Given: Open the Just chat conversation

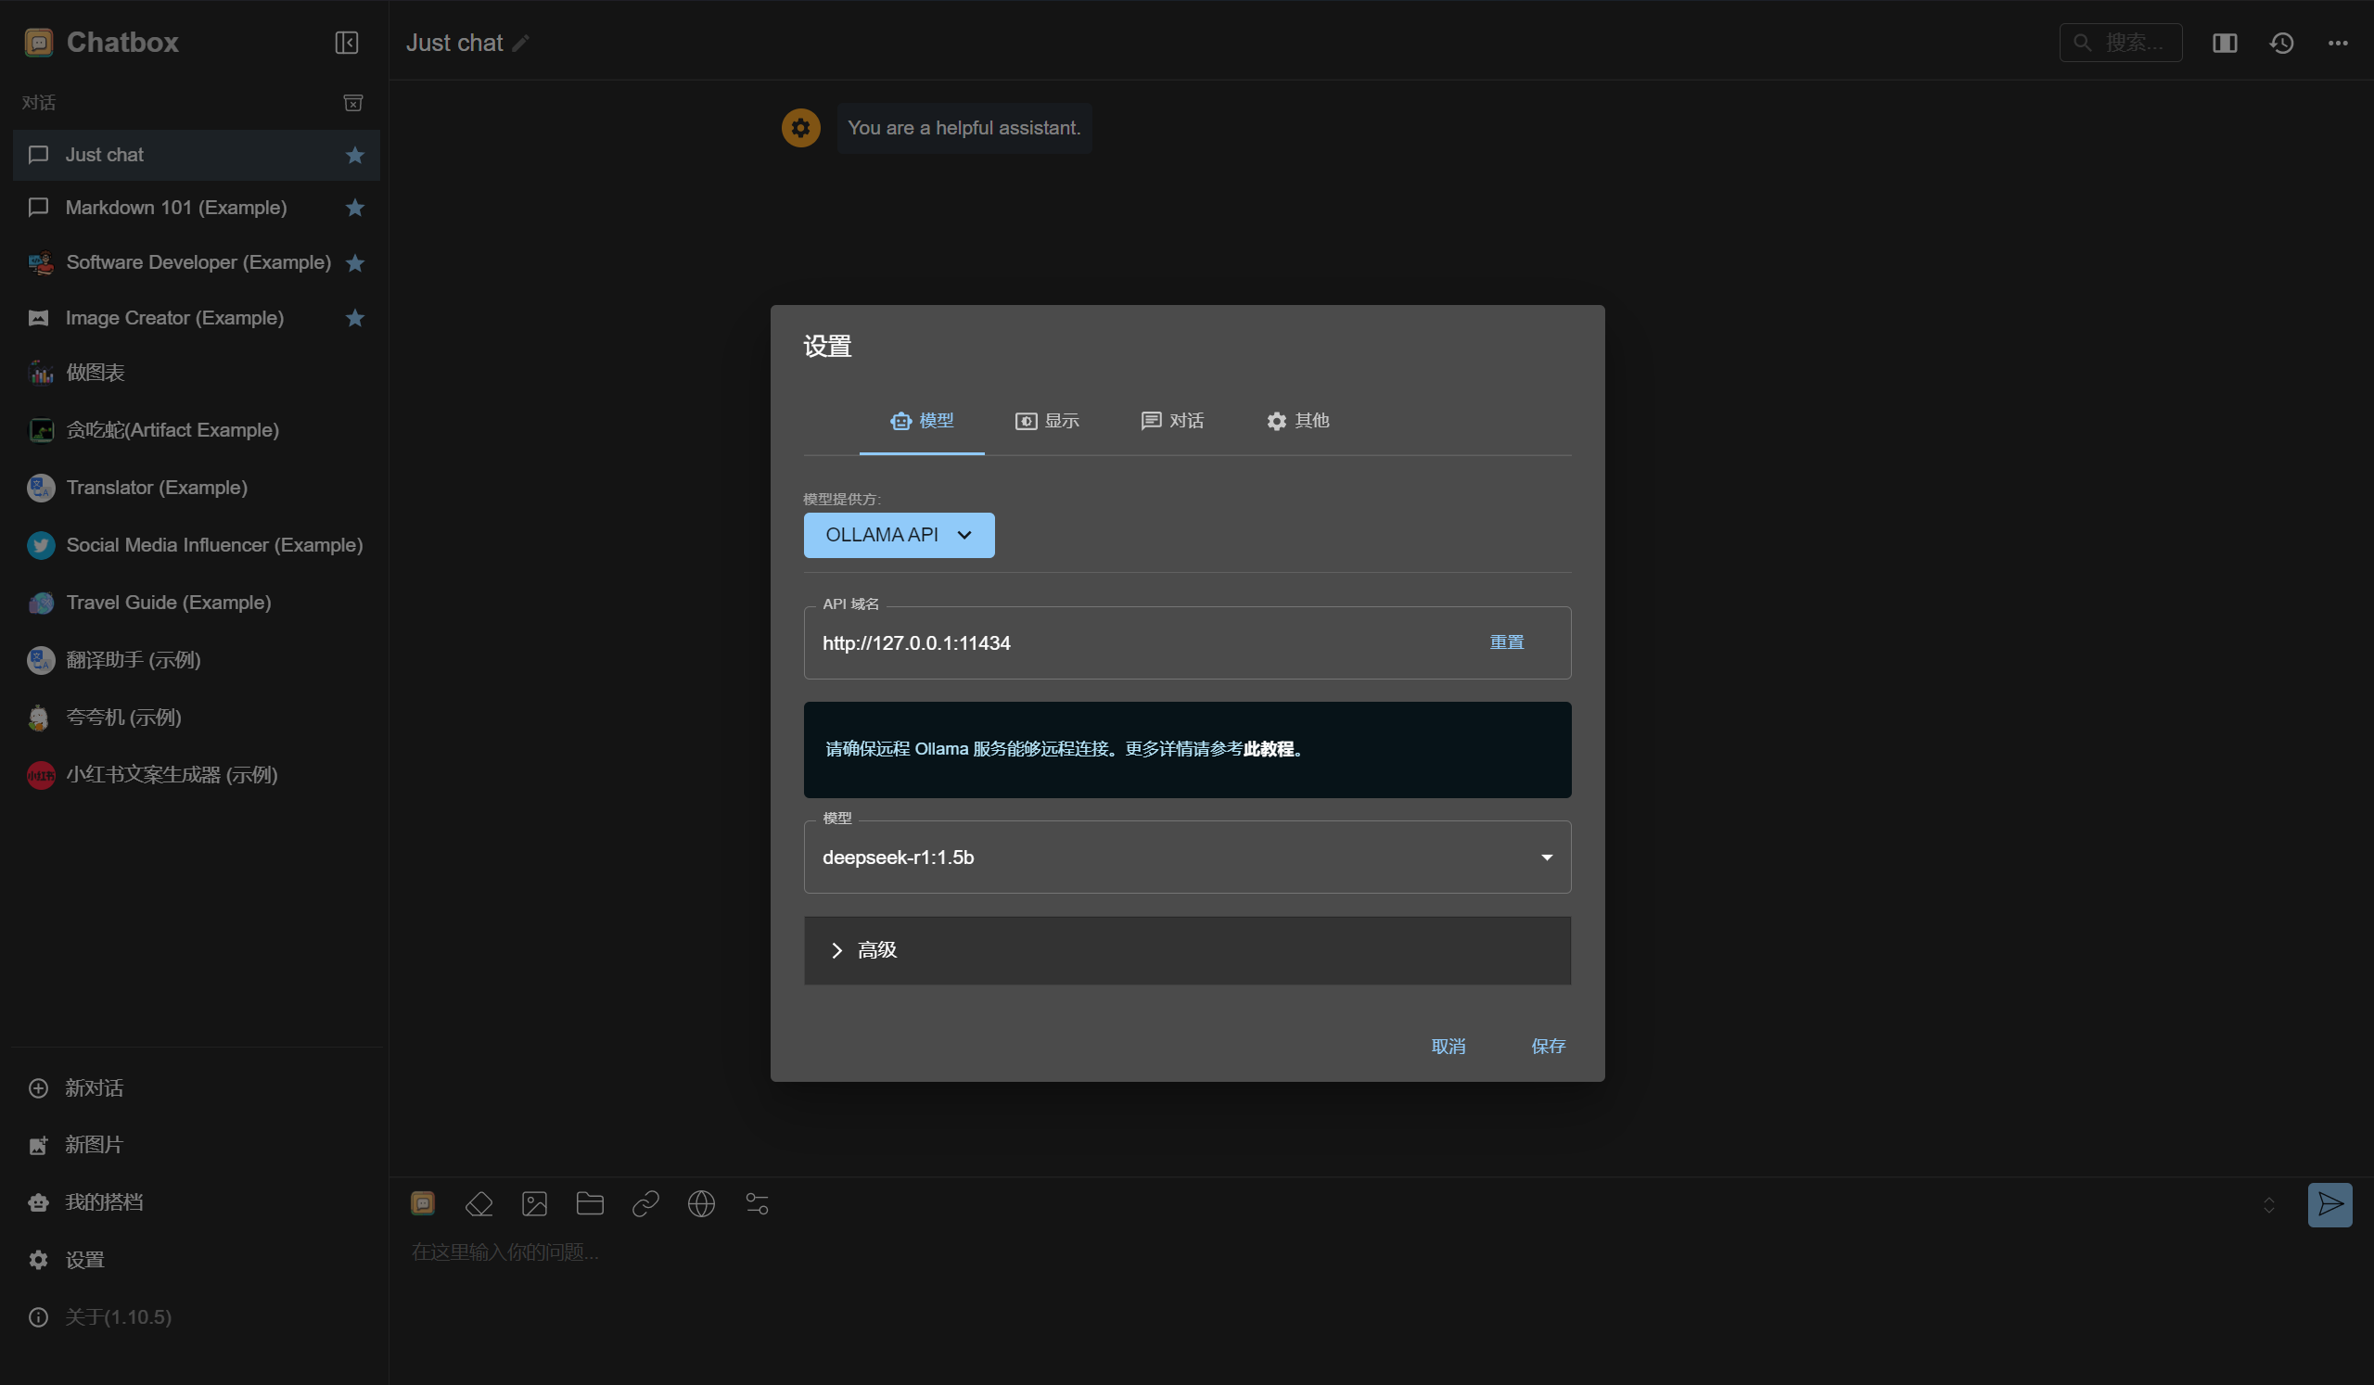Looking at the screenshot, I should [x=196, y=156].
